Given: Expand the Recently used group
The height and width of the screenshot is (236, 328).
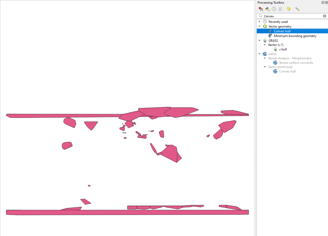Looking at the screenshot, I should tap(259, 22).
